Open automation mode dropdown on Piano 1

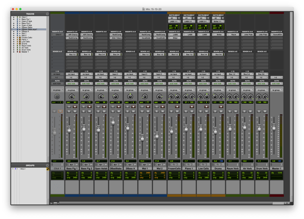(189, 83)
